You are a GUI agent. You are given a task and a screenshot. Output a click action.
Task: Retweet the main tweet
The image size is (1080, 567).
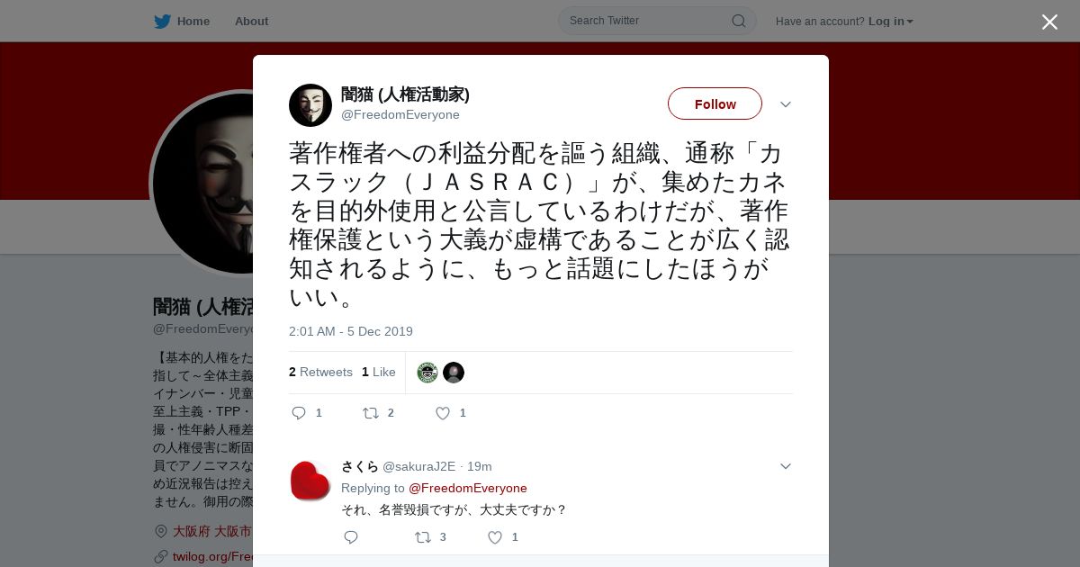371,413
